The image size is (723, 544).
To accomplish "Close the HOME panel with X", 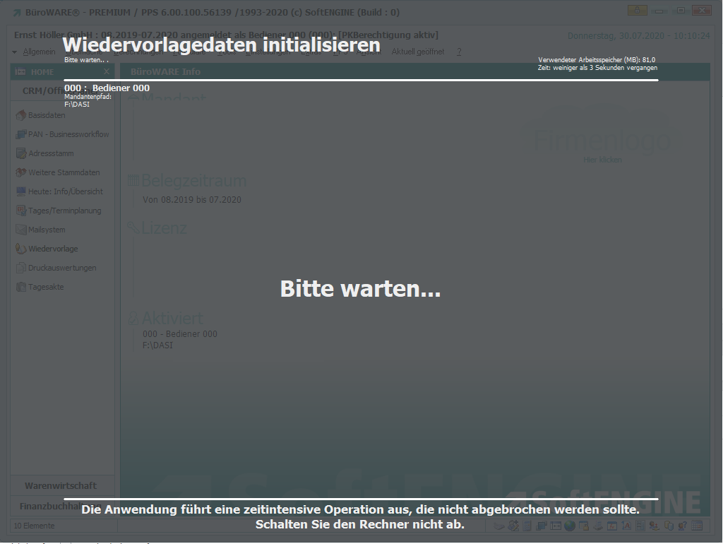I will pyautogui.click(x=107, y=72).
